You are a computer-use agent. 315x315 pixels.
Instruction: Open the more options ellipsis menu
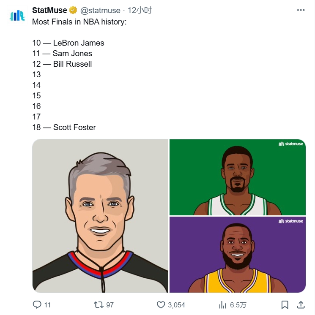[301, 11]
